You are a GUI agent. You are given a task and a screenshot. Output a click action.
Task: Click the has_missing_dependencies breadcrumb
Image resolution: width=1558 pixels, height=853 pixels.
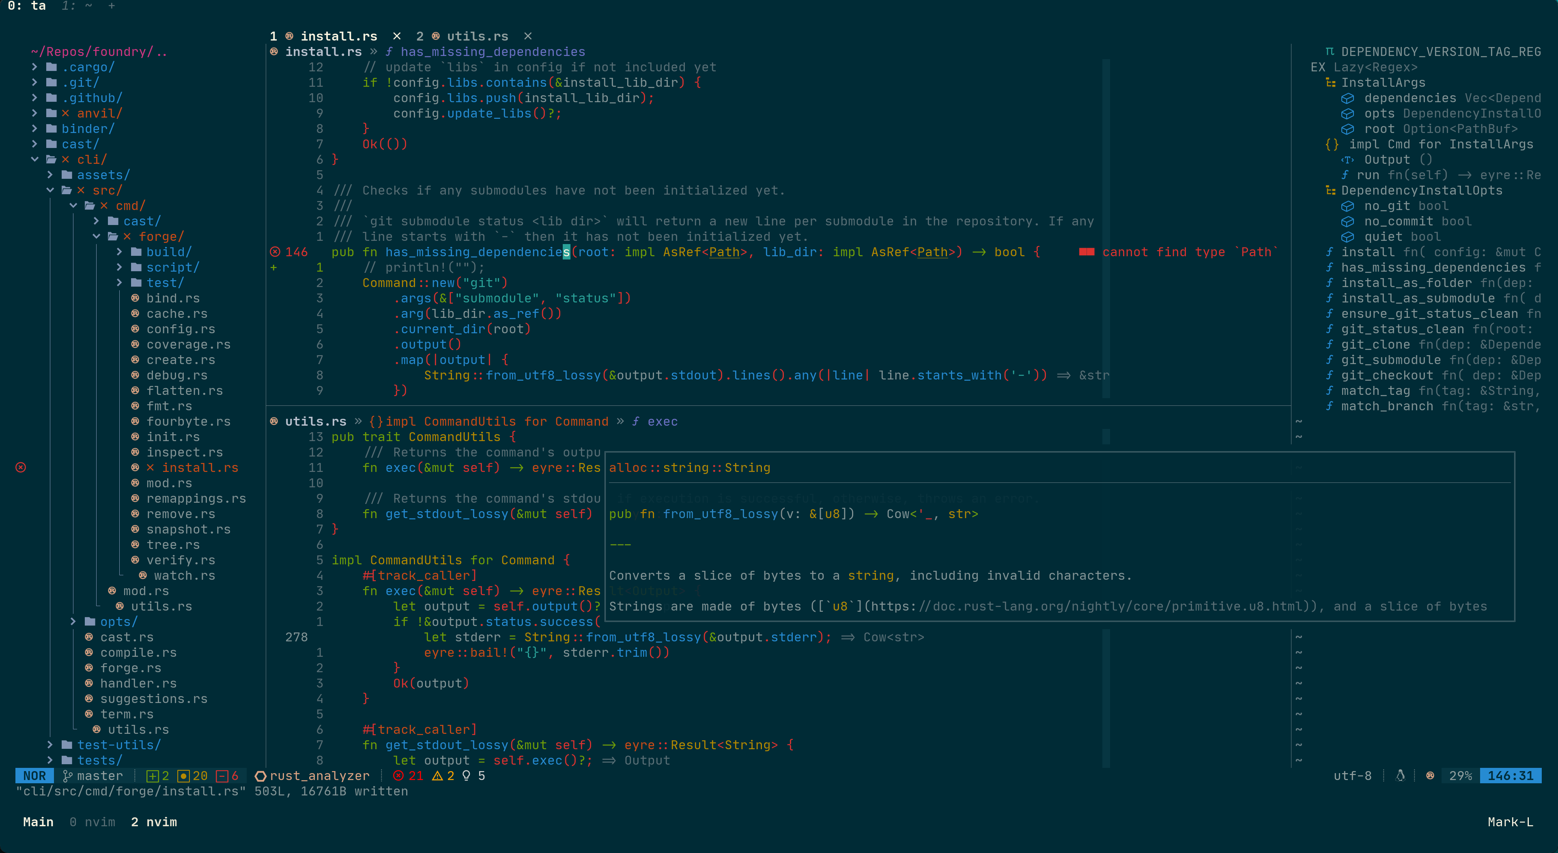(492, 52)
